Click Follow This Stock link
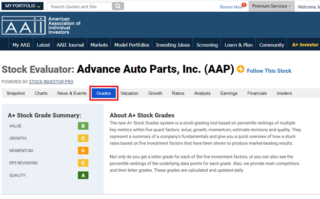The width and height of the screenshot is (320, 199). click(269, 71)
